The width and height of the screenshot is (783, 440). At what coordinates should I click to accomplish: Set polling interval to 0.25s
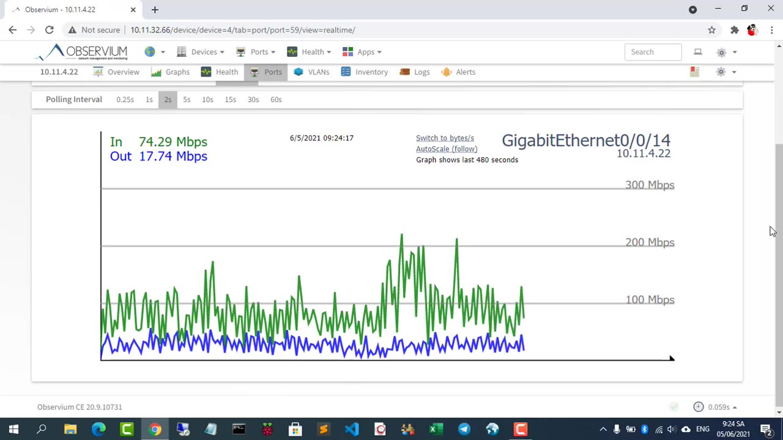125,100
